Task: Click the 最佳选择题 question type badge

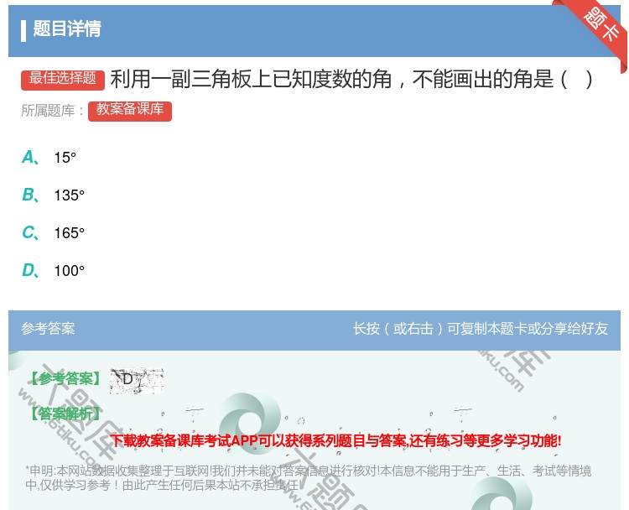Action: pos(63,80)
